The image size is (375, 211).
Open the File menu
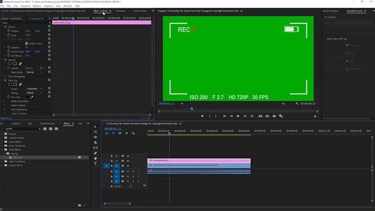(x=2, y=6)
